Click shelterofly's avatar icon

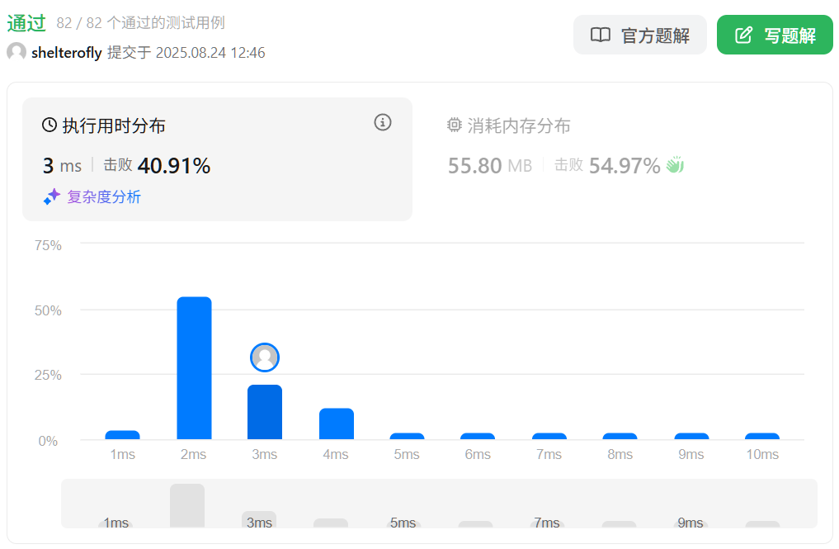[x=16, y=51]
